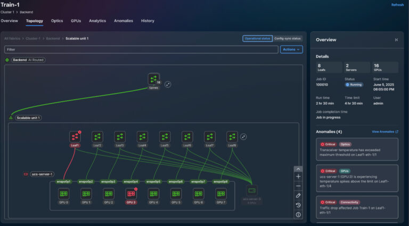Open the info icon in map toolbar
This screenshot has height=226, width=409.
tap(298, 214)
